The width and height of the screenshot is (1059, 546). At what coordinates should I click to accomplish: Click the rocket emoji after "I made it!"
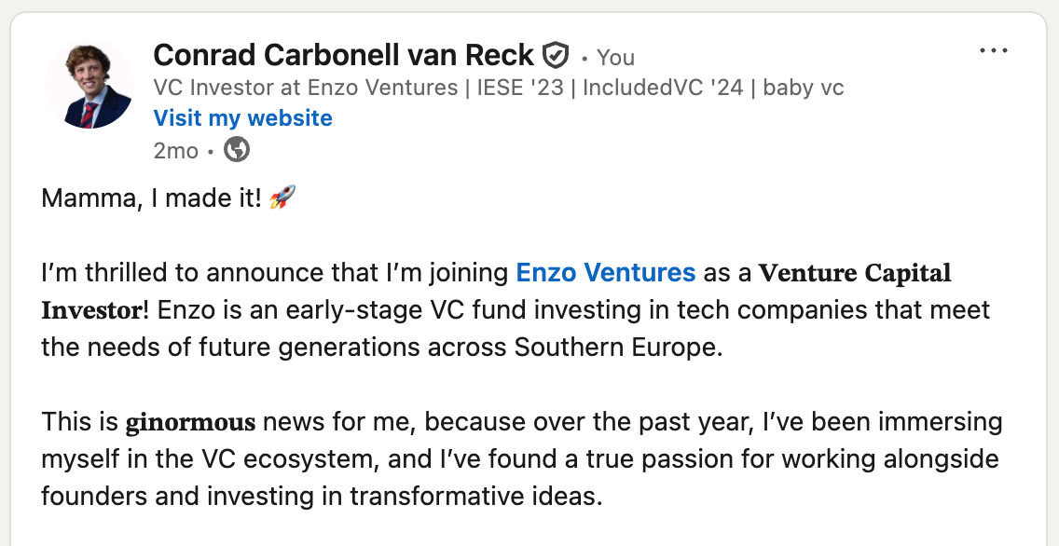click(x=282, y=198)
